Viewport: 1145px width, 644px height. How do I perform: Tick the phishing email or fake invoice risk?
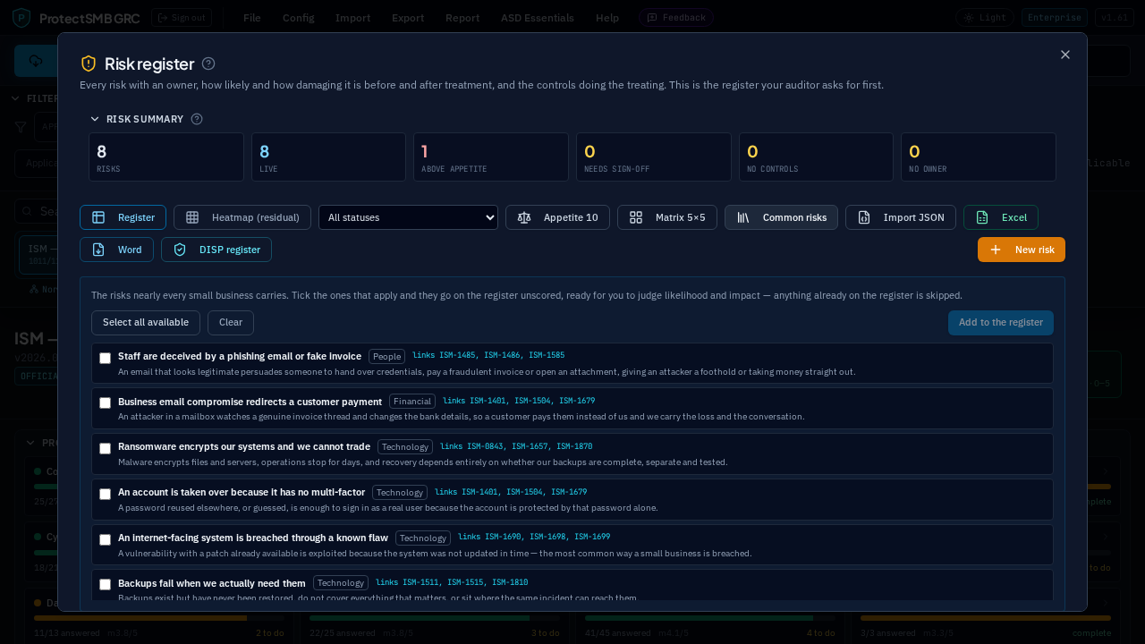pos(106,358)
